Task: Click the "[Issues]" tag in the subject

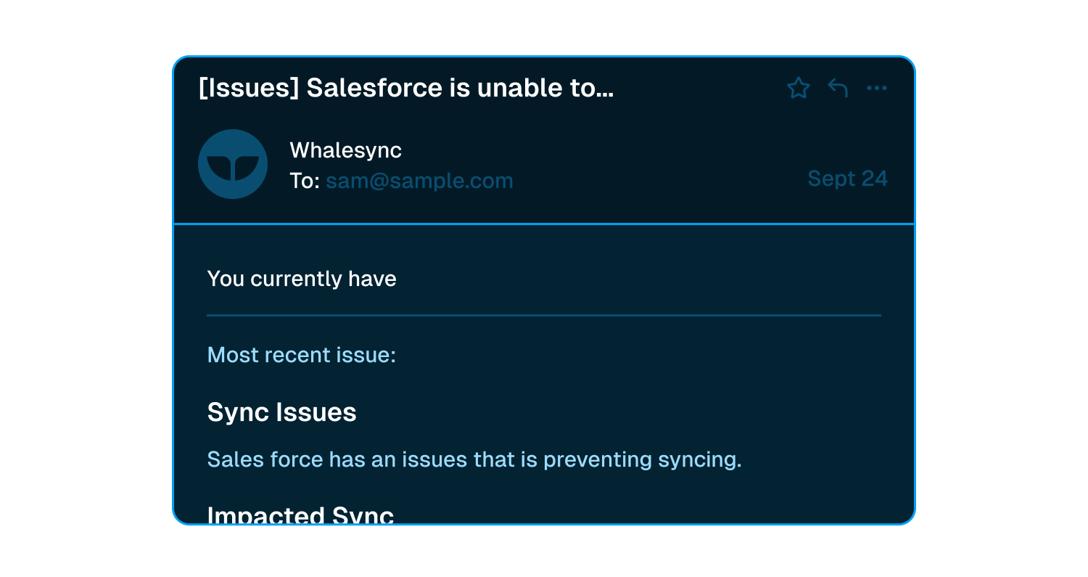Action: point(249,89)
